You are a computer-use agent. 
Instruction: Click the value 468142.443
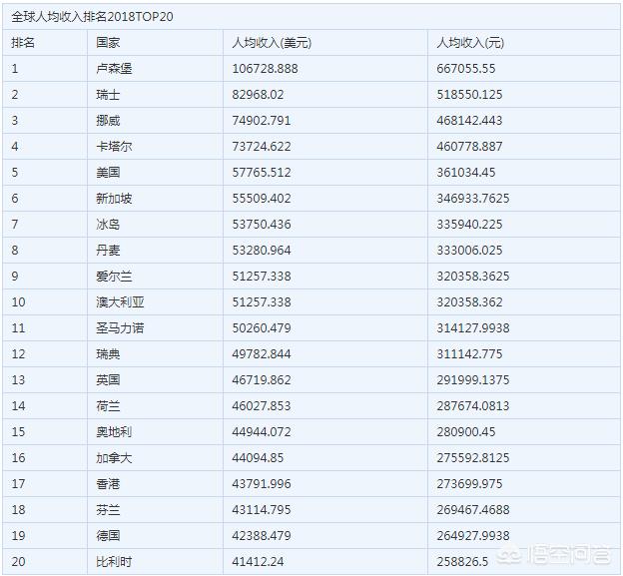click(469, 121)
